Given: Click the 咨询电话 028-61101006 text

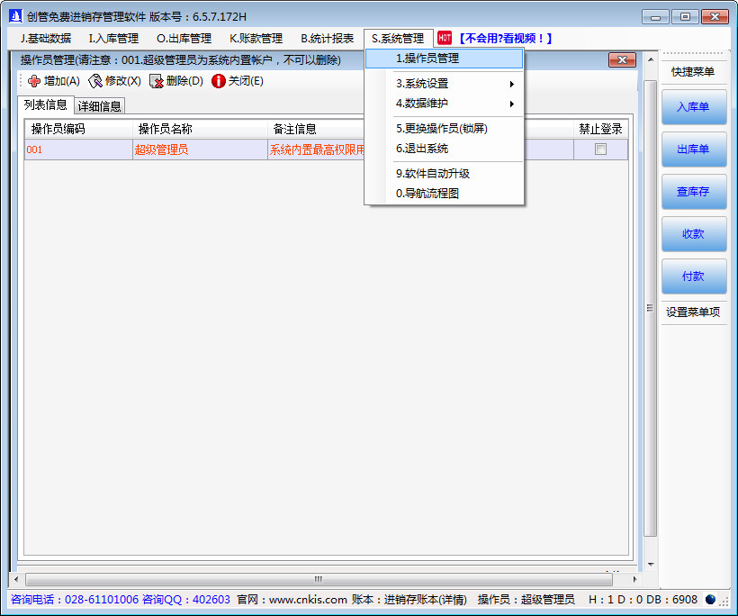Looking at the screenshot, I should click(75, 600).
